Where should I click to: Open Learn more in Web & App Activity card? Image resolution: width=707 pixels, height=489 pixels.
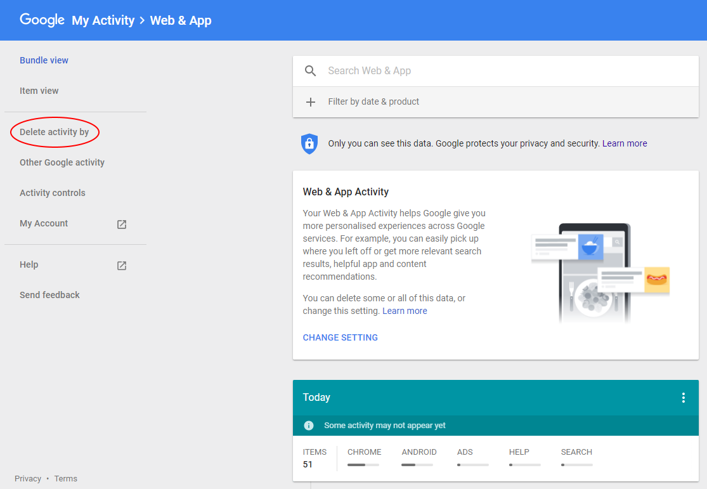[x=405, y=311]
